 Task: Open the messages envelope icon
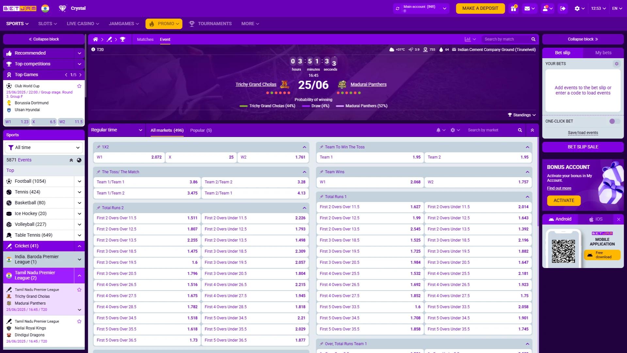528,8
